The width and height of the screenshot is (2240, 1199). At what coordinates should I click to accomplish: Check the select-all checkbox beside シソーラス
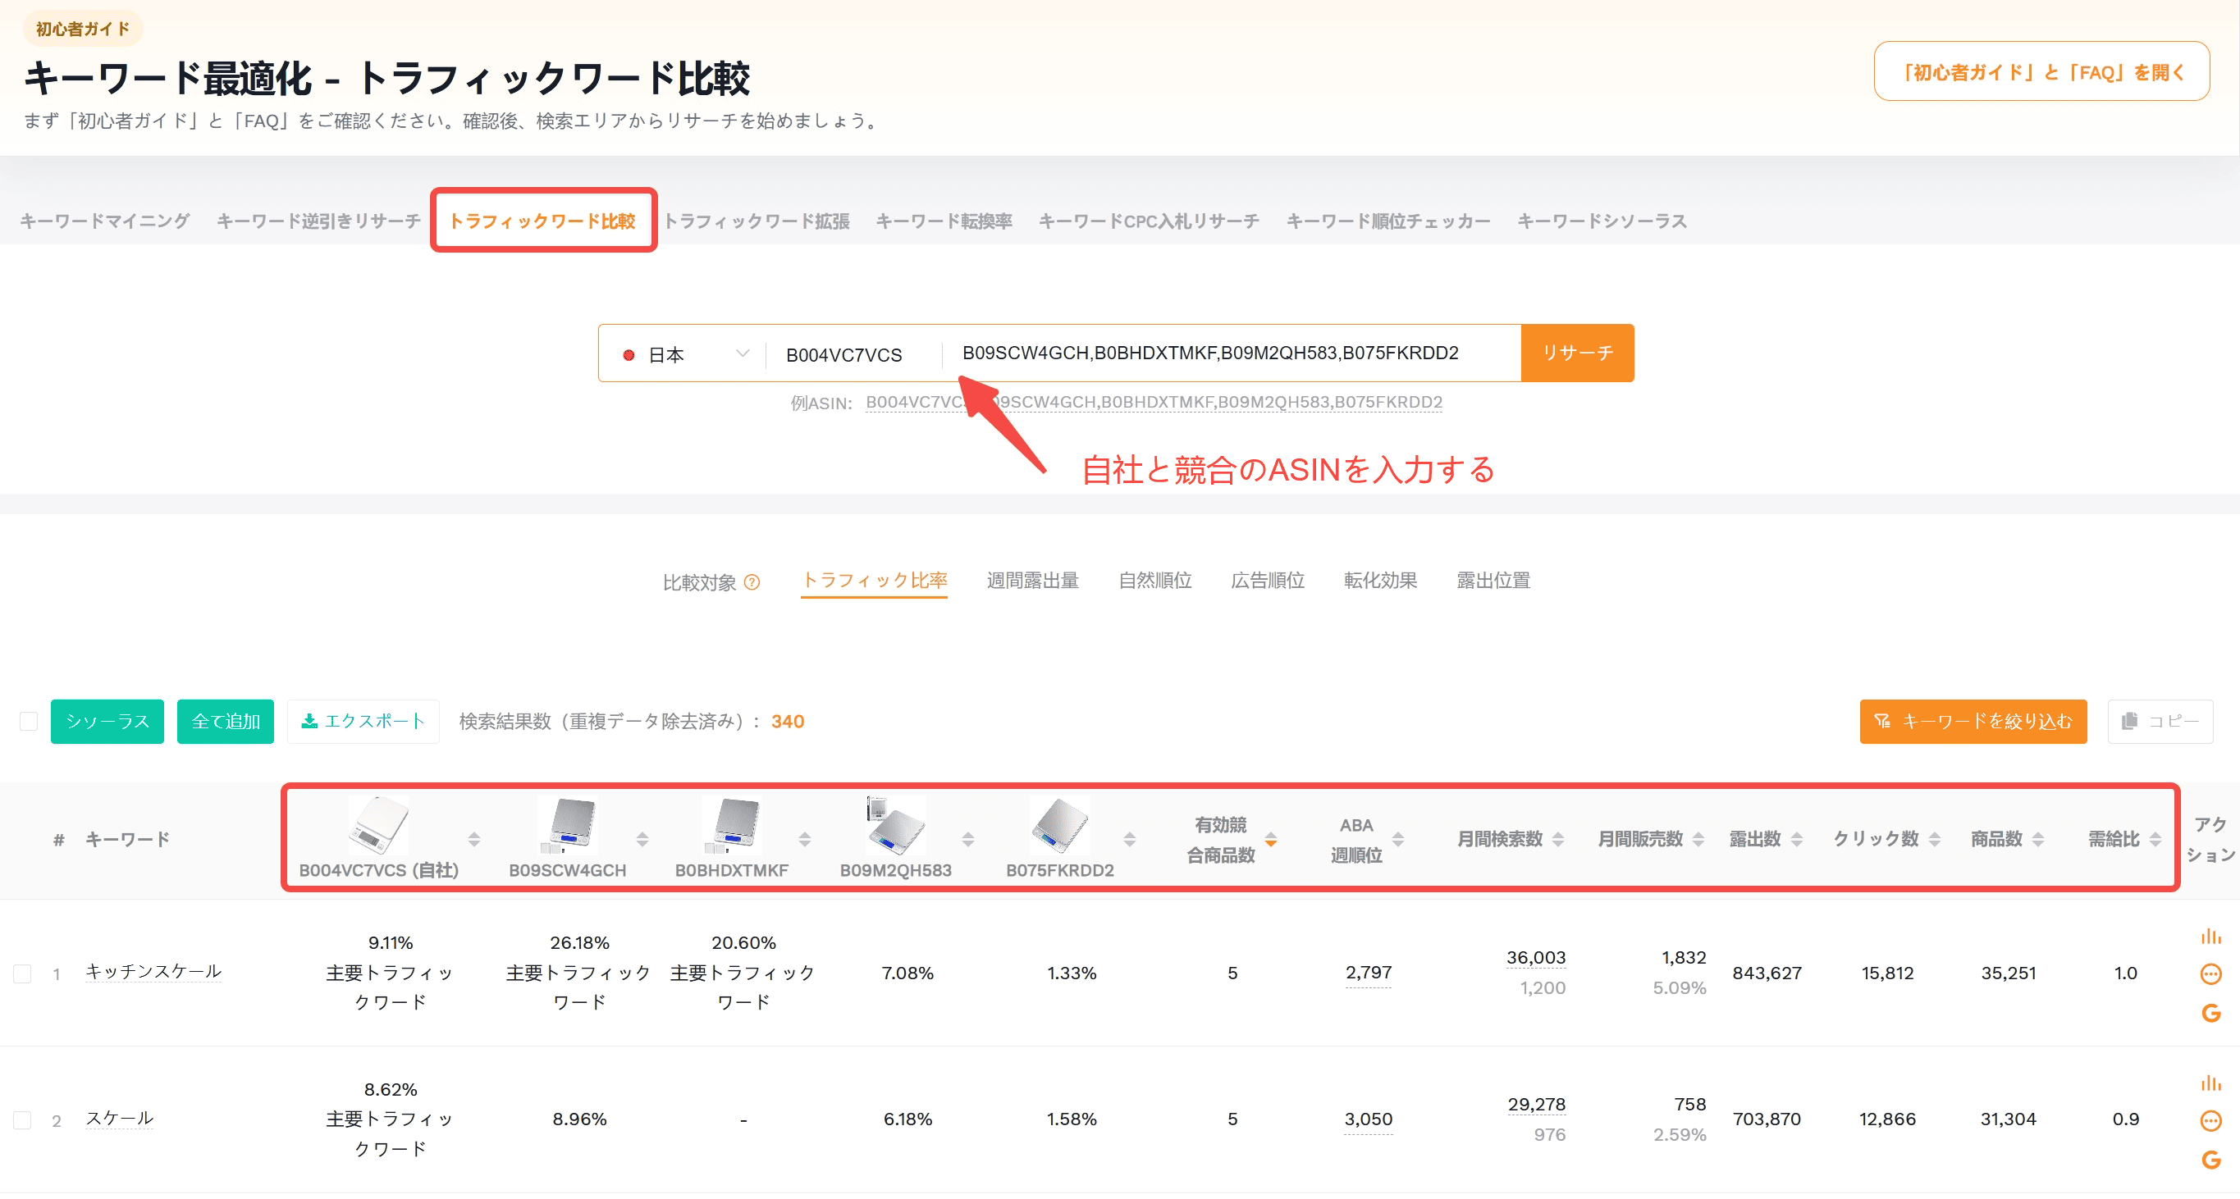[x=29, y=721]
